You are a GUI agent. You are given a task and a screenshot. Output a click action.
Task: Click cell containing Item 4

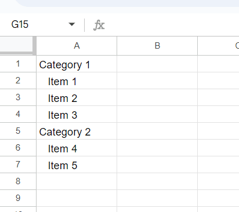(x=77, y=148)
